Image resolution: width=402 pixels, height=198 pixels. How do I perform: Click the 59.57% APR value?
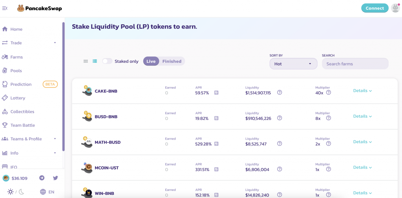pos(202,93)
